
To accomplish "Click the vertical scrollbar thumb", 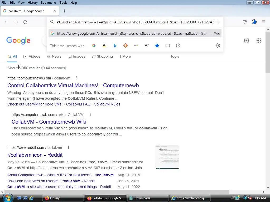I will click(x=268, y=52).
